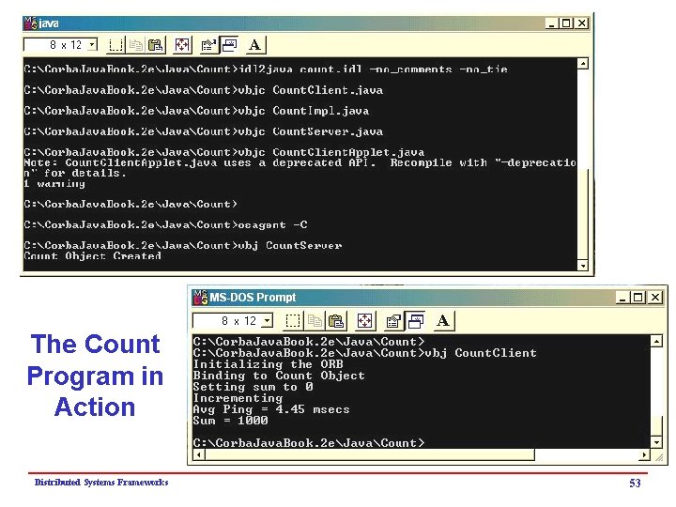Viewport: 676px width, 507px height.
Task: Click the scroll up arrow in java window
Action: tap(582, 64)
